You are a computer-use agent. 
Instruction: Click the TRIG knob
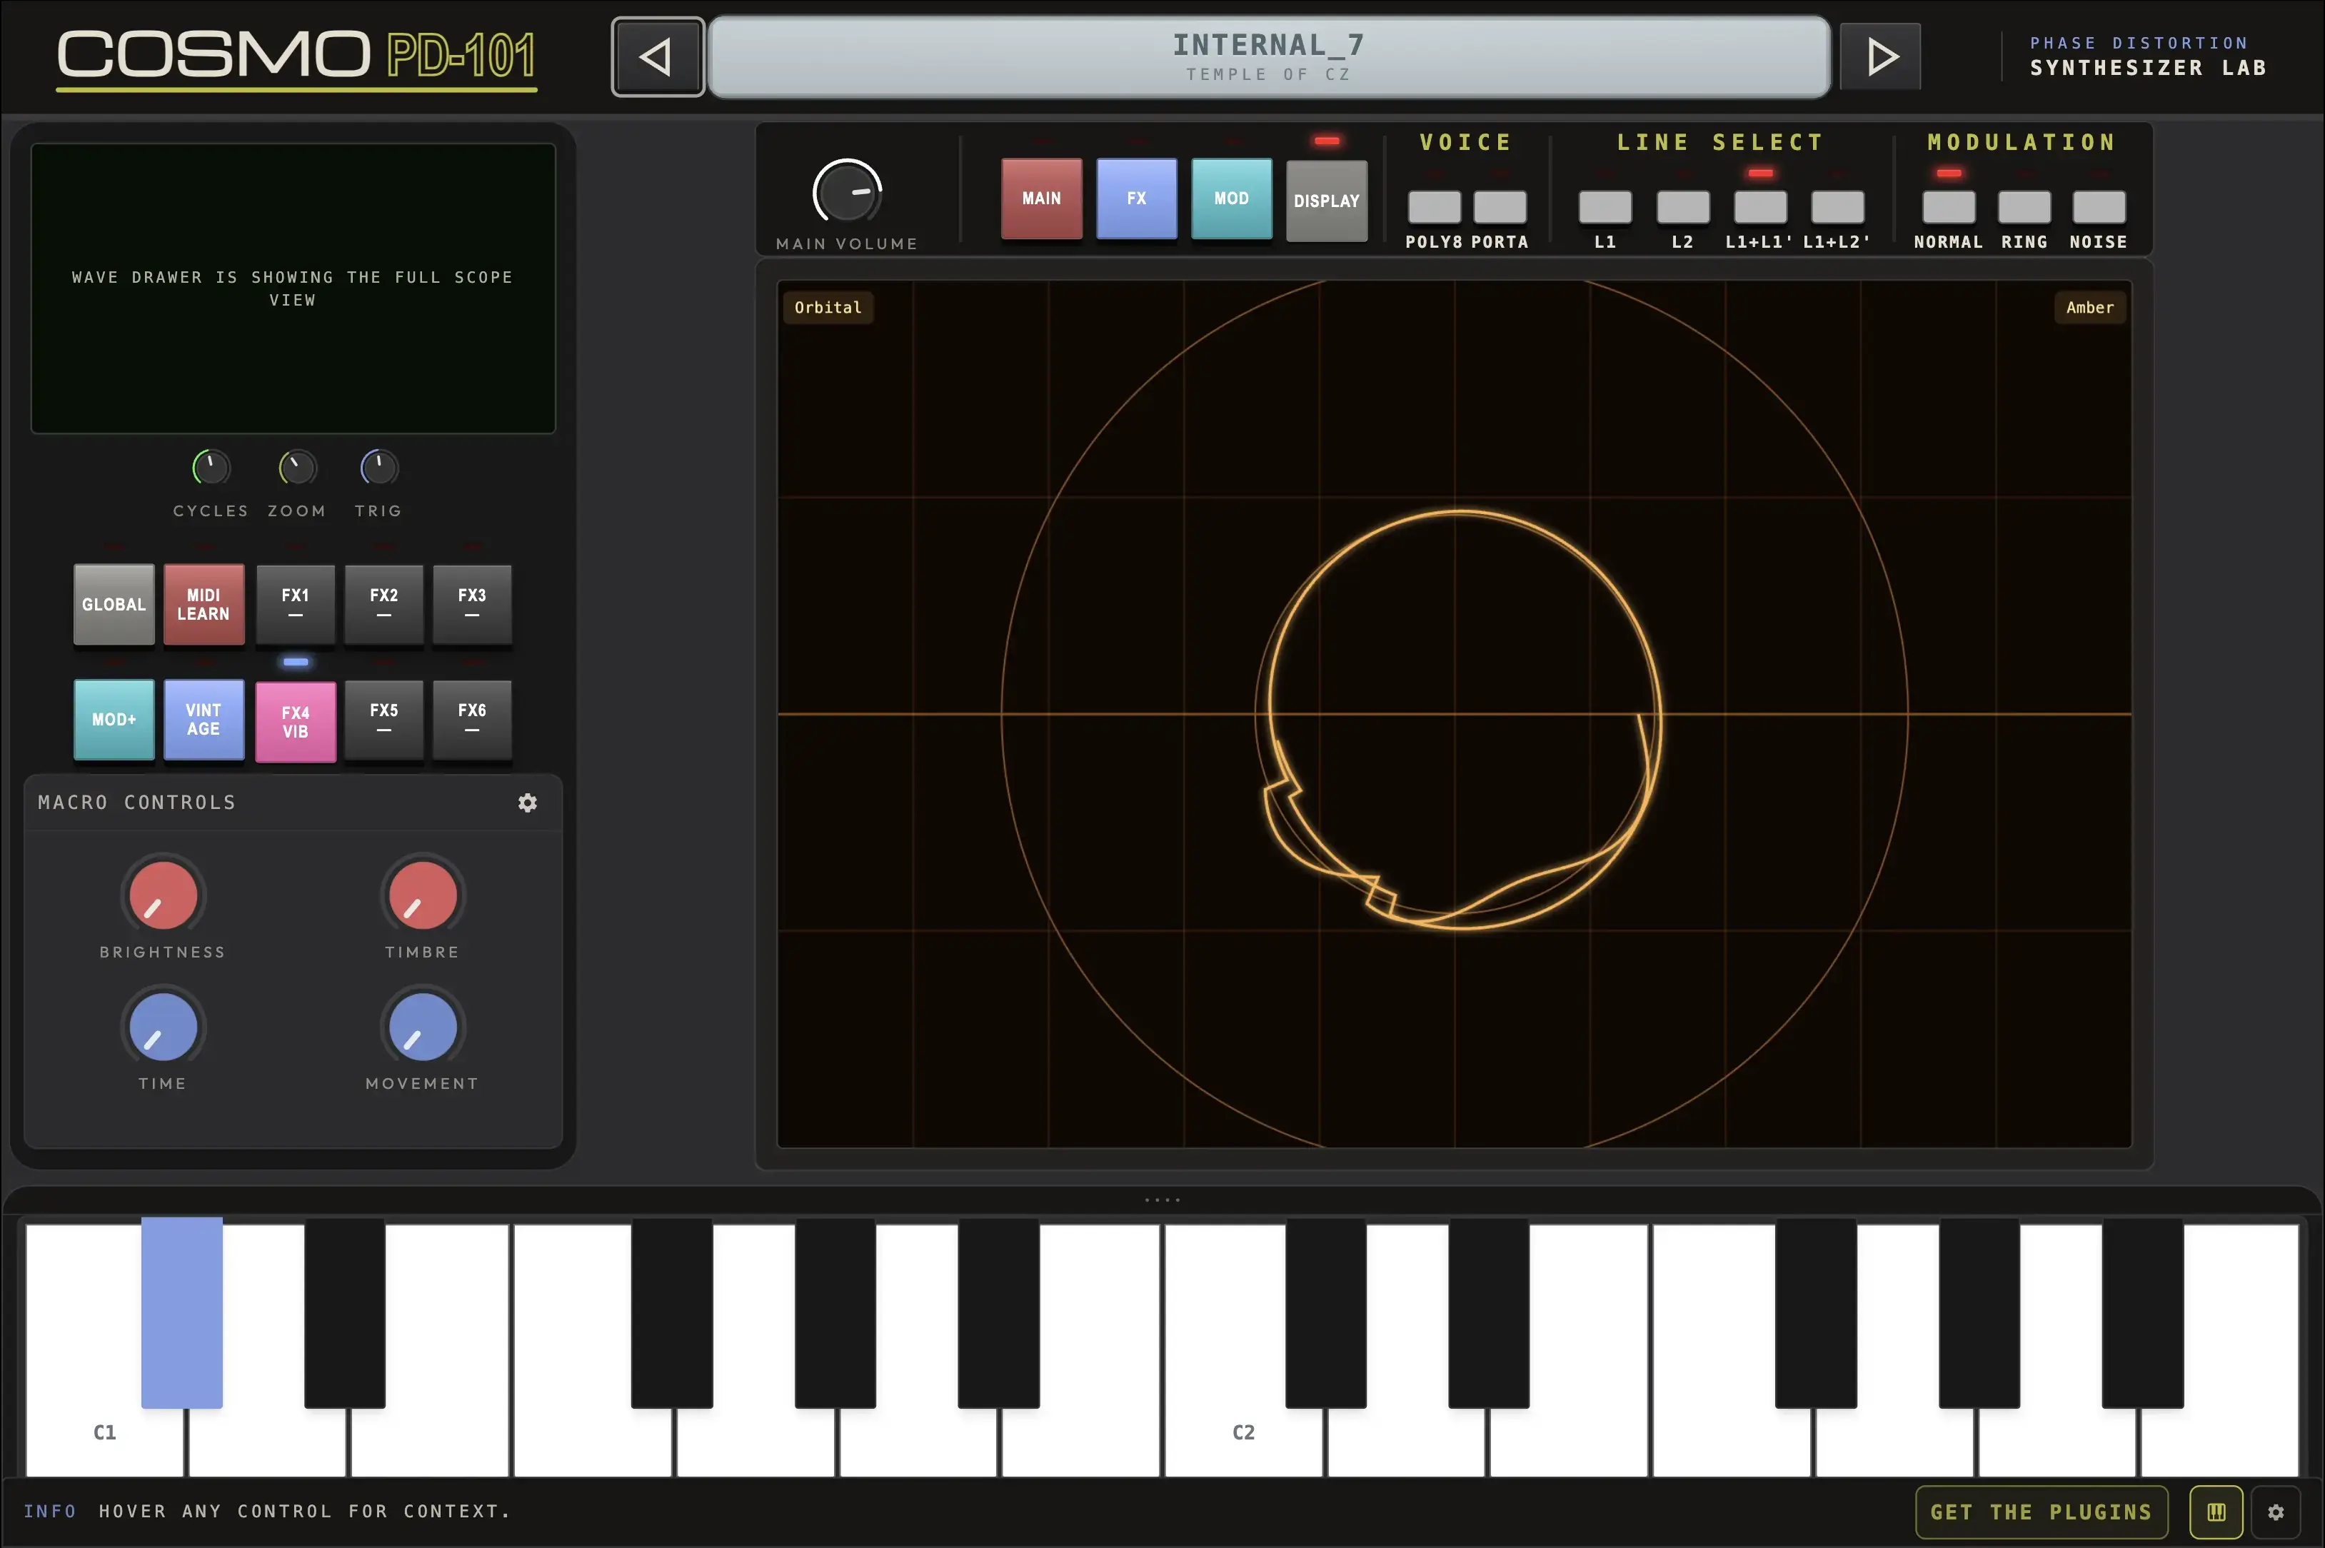[379, 467]
